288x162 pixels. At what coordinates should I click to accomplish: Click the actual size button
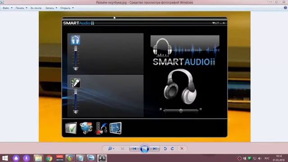click(x=122, y=148)
